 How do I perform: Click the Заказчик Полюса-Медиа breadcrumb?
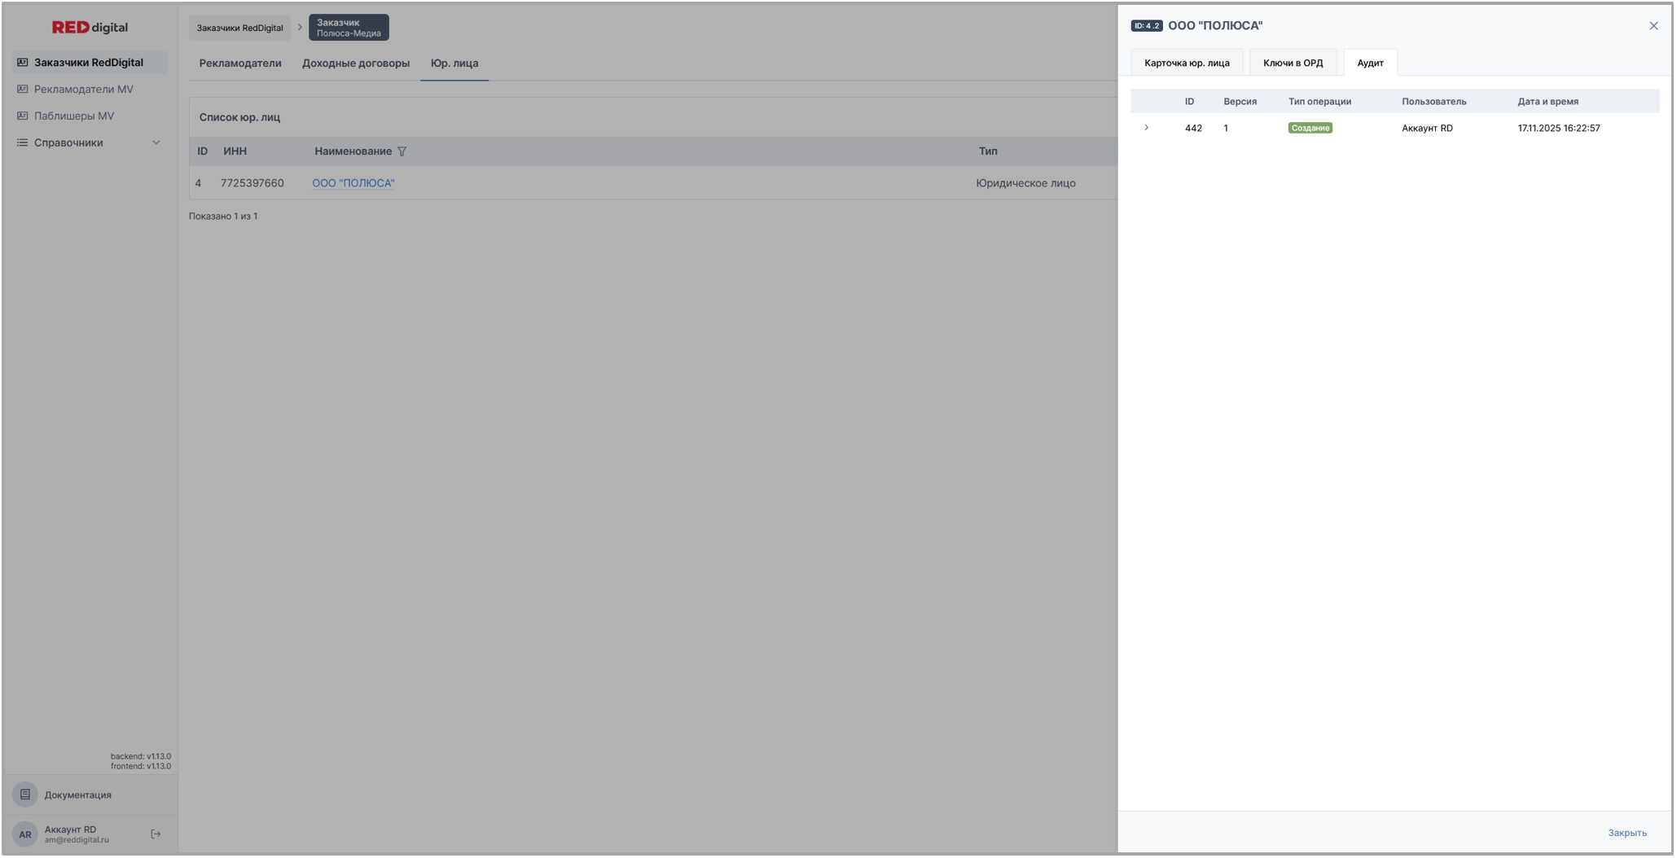(x=349, y=28)
